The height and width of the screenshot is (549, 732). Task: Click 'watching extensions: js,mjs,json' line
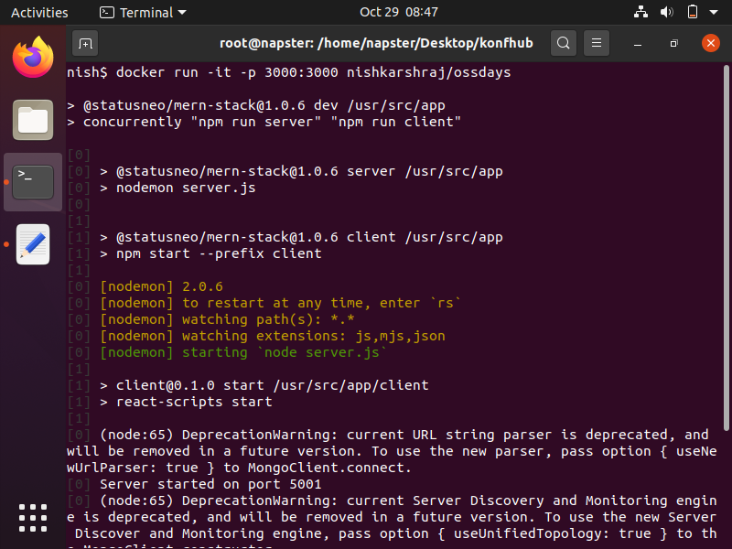tap(273, 336)
